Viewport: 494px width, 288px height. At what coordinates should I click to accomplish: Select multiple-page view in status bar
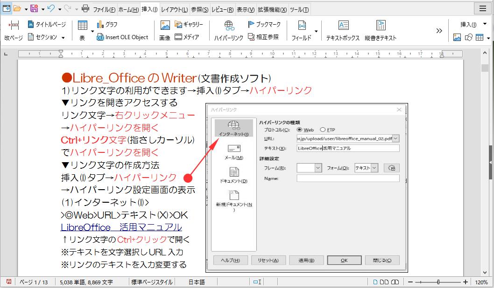384,282
